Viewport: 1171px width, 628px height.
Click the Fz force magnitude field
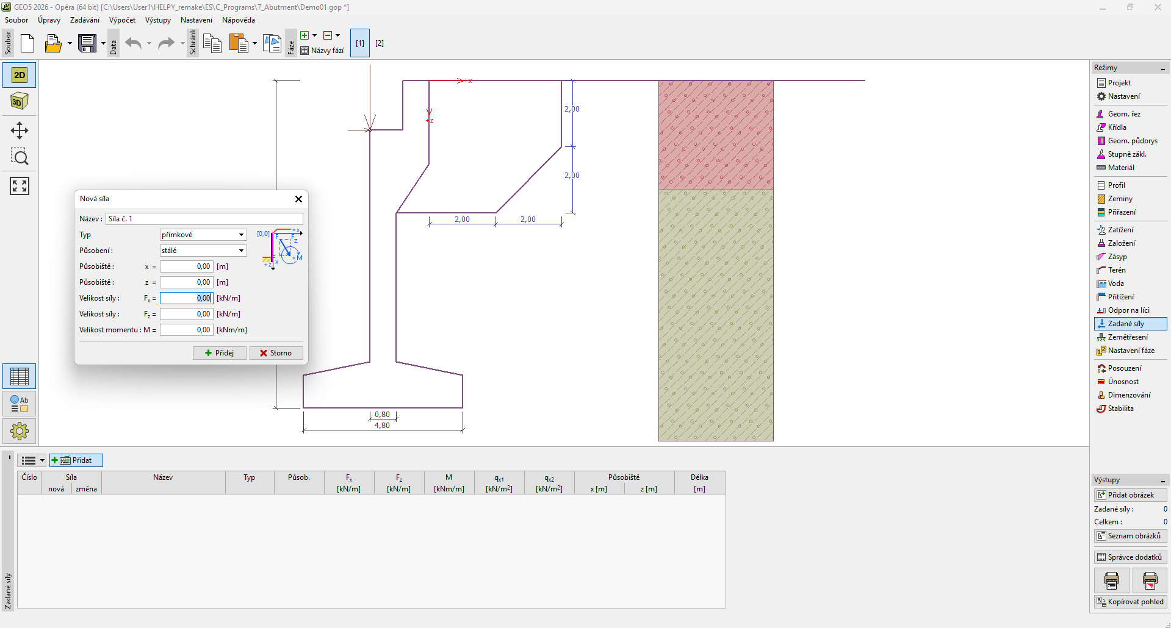(x=187, y=314)
